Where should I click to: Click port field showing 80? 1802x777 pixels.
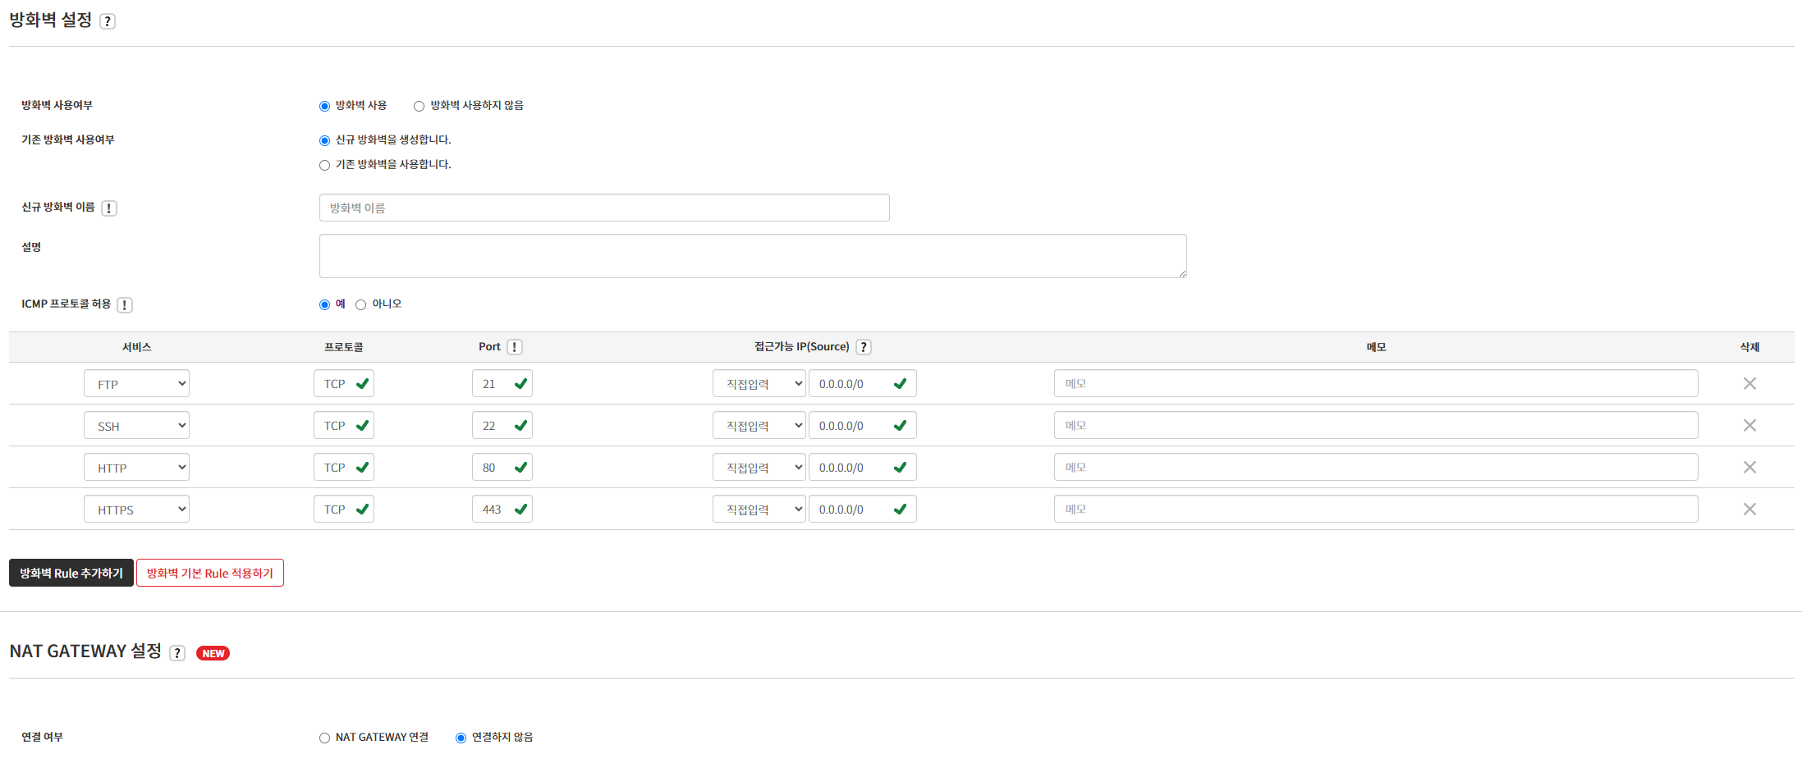tap(502, 467)
